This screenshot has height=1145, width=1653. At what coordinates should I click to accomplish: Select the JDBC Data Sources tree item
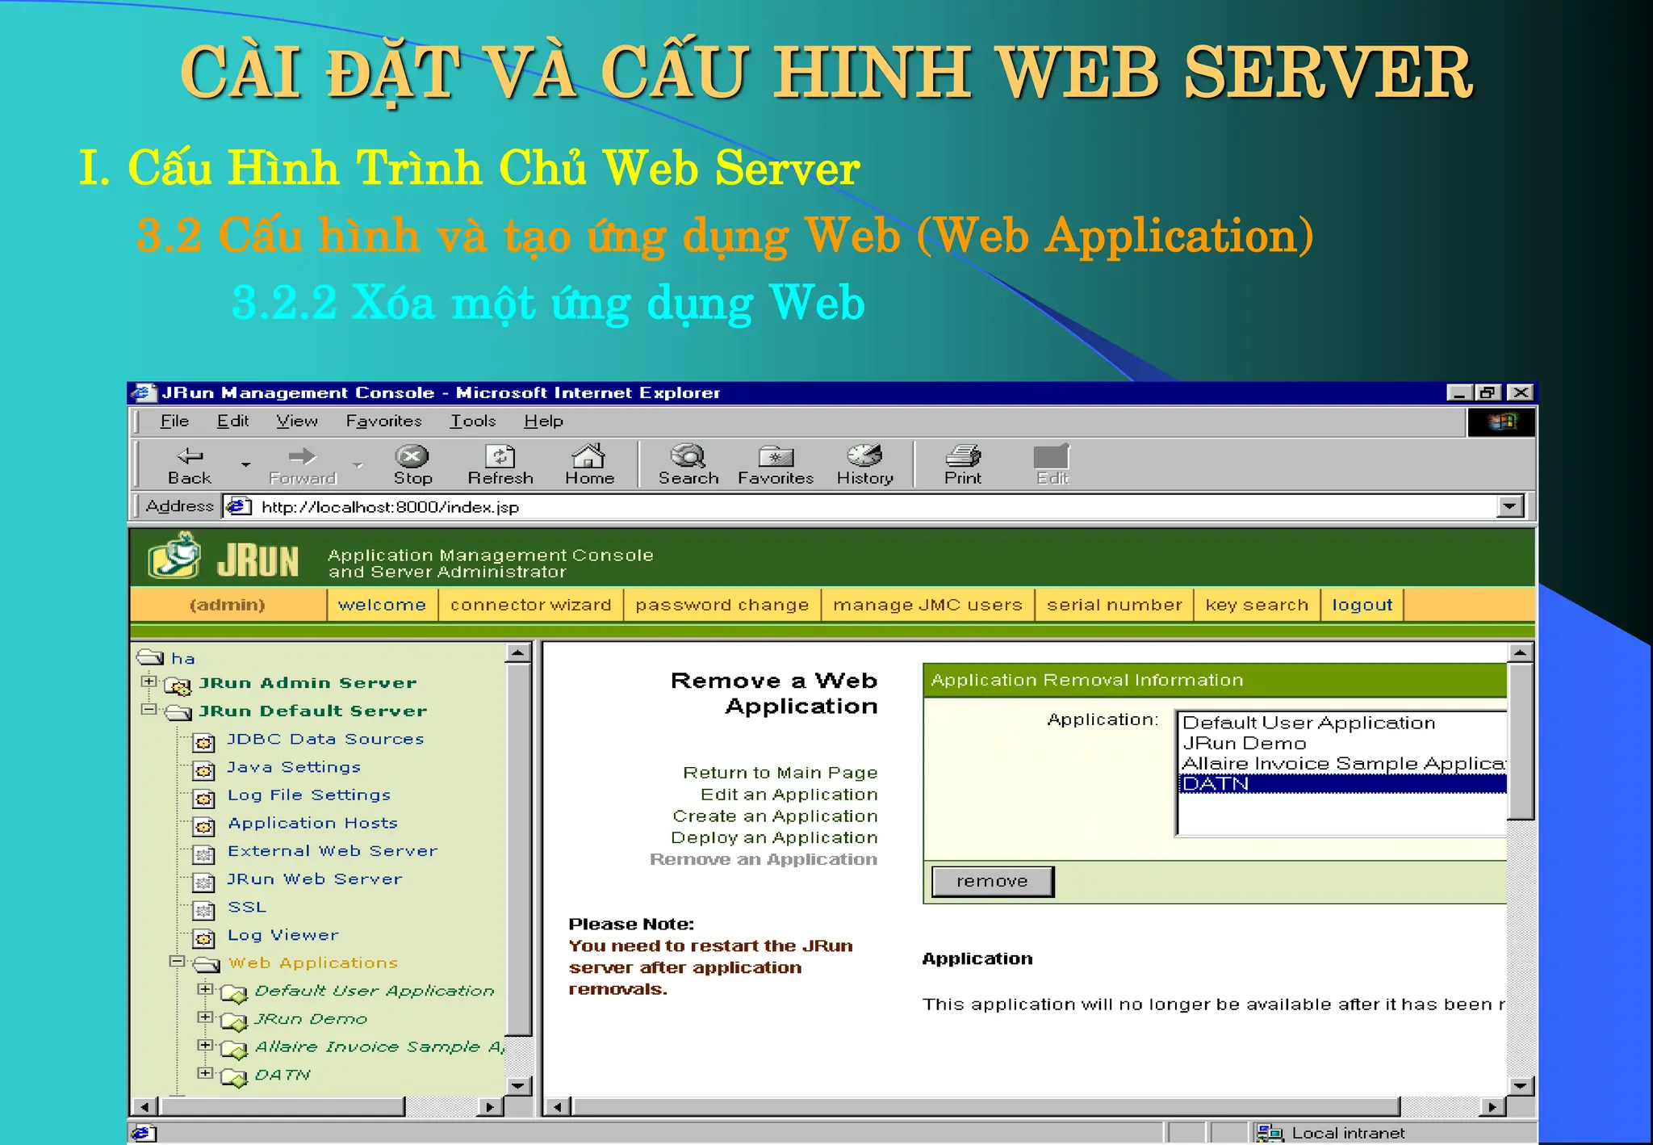pos(325,739)
